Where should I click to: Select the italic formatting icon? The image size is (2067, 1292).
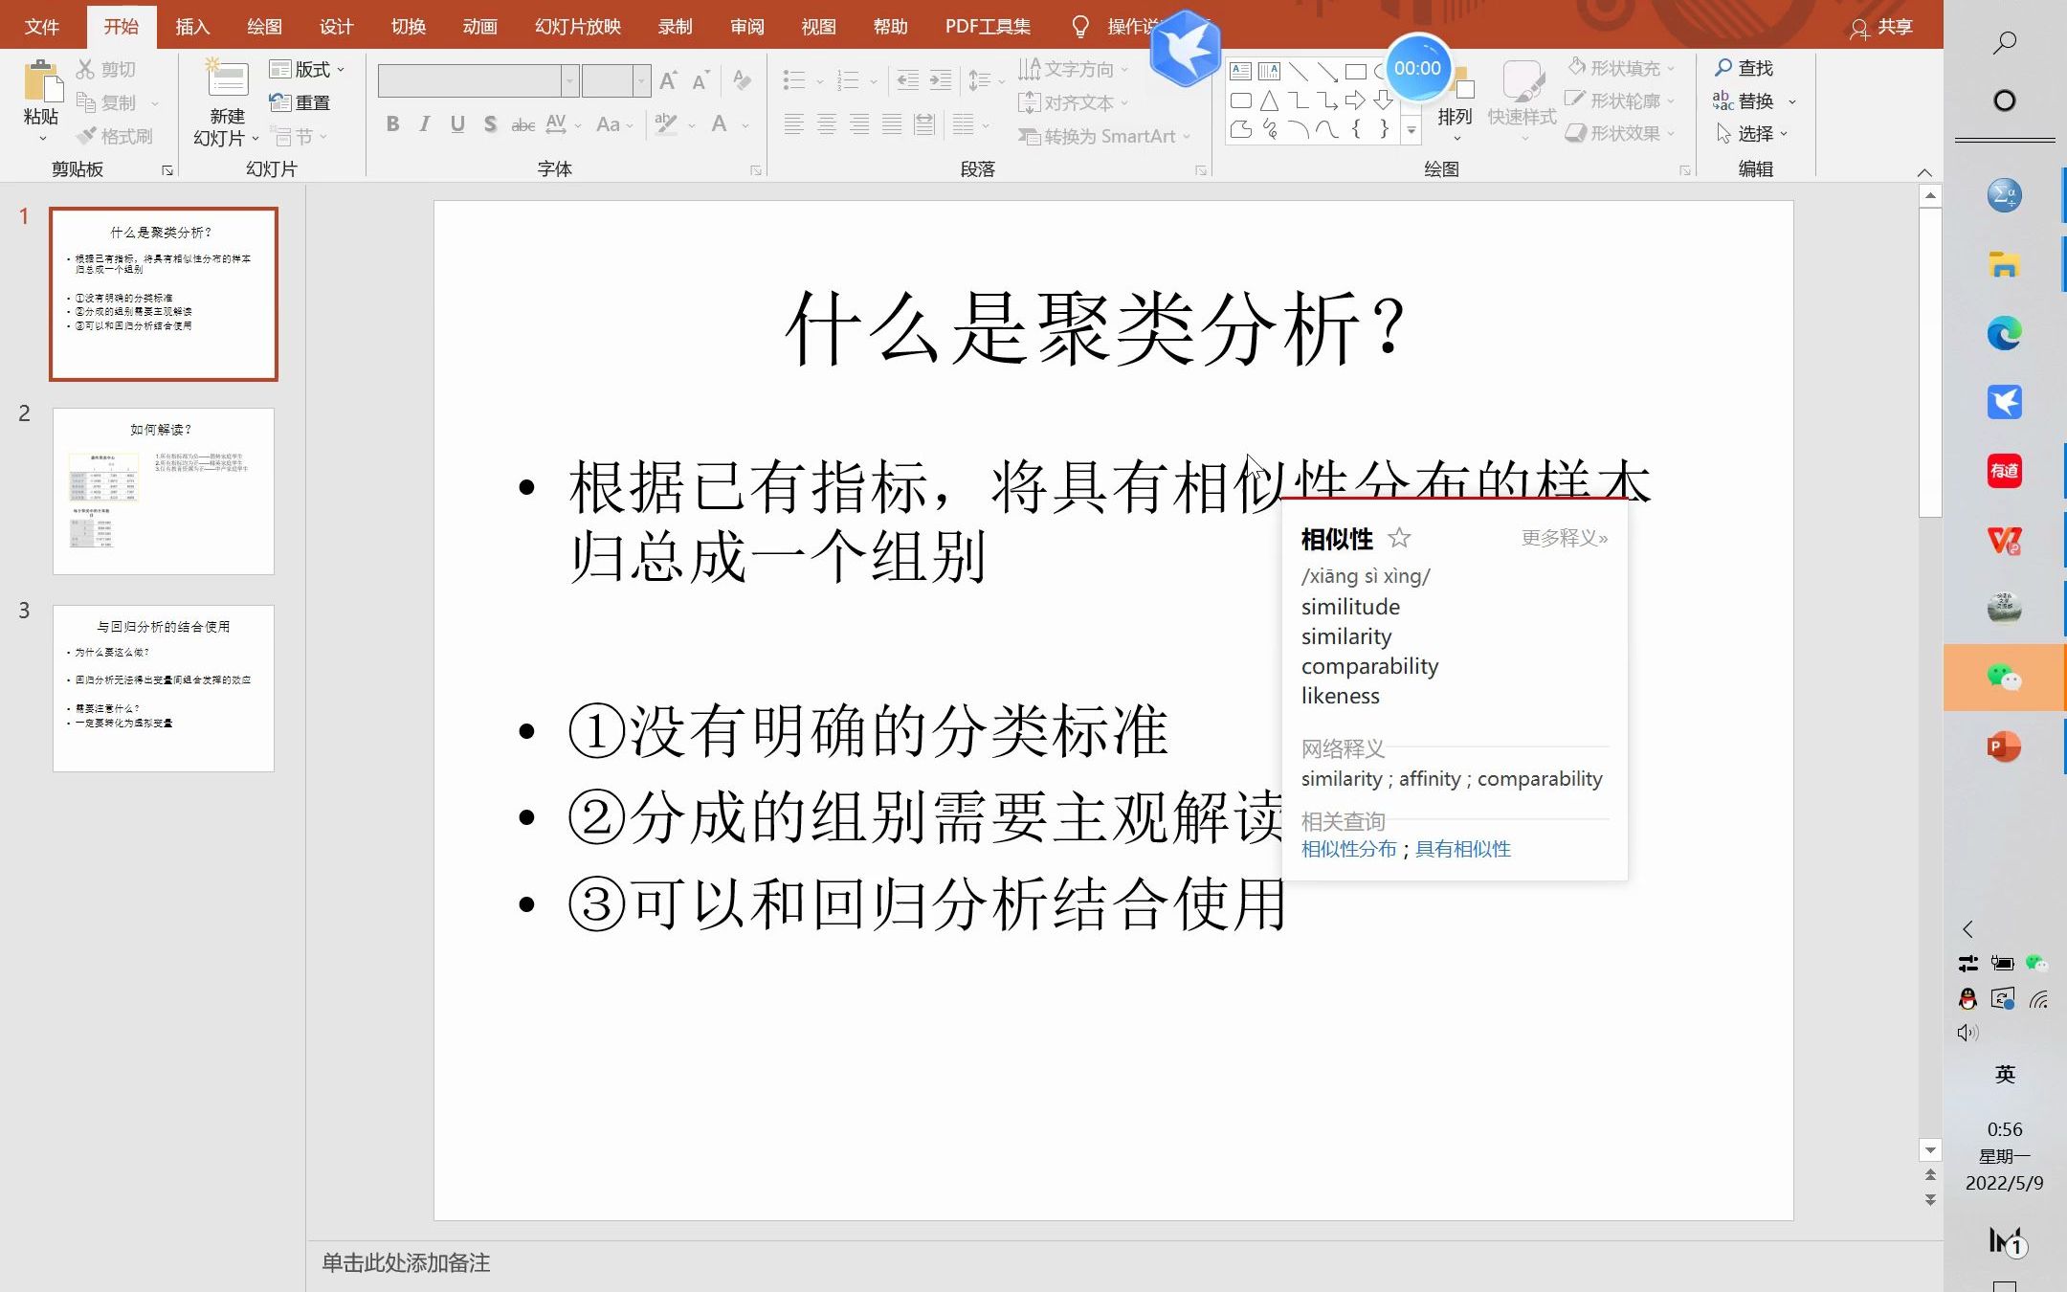[425, 124]
